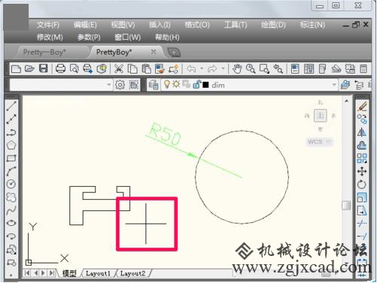Open the Properties palette icon
The width and height of the screenshot is (377, 283).
coord(295,68)
